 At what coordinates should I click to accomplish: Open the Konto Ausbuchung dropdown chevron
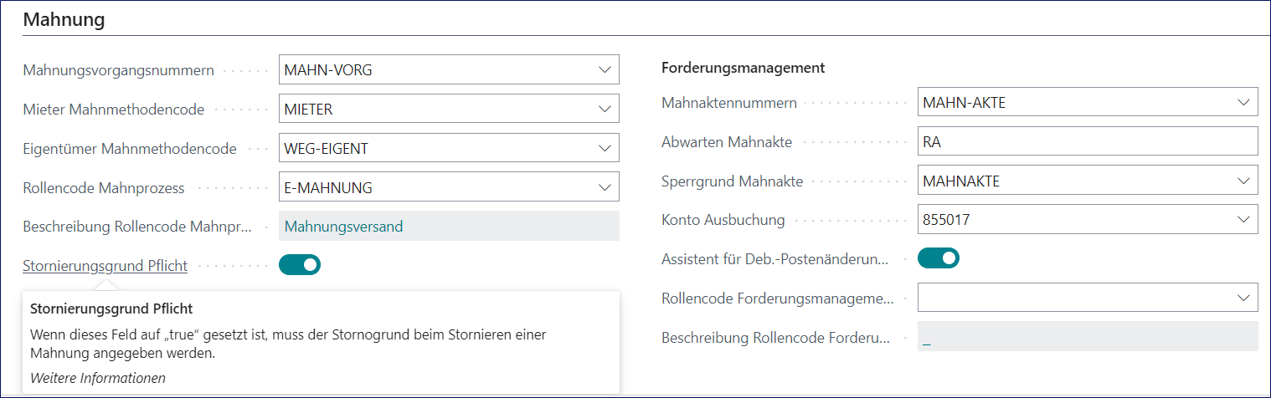[x=1243, y=220]
